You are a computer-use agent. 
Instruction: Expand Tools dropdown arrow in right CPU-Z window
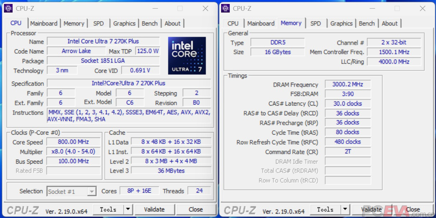tap(345, 209)
